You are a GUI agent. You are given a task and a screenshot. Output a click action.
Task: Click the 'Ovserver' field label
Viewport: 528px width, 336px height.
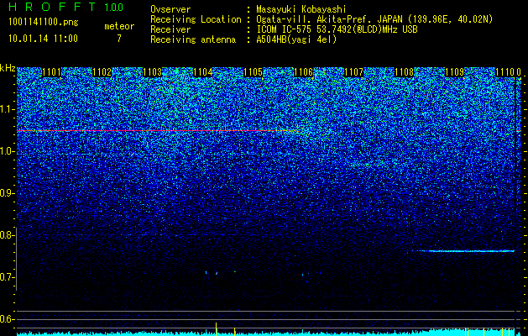(x=170, y=9)
